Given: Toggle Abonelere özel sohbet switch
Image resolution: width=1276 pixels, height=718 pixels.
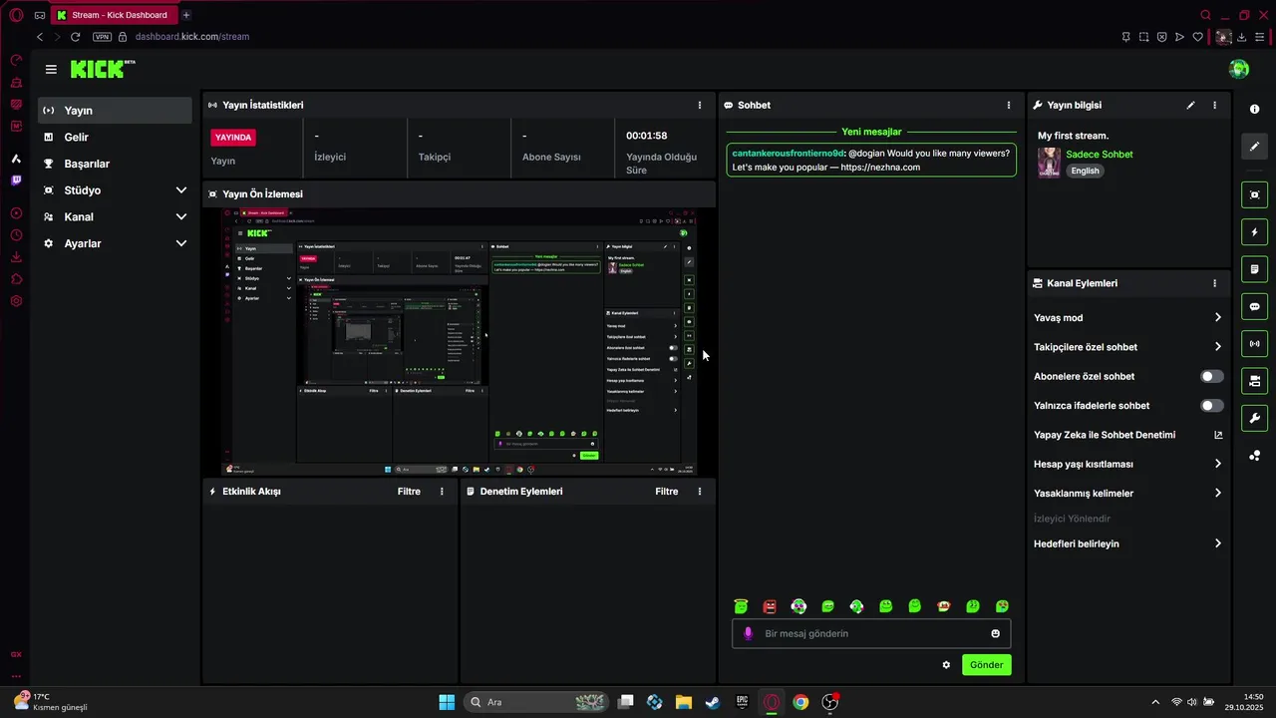Looking at the screenshot, I should point(1212,376).
